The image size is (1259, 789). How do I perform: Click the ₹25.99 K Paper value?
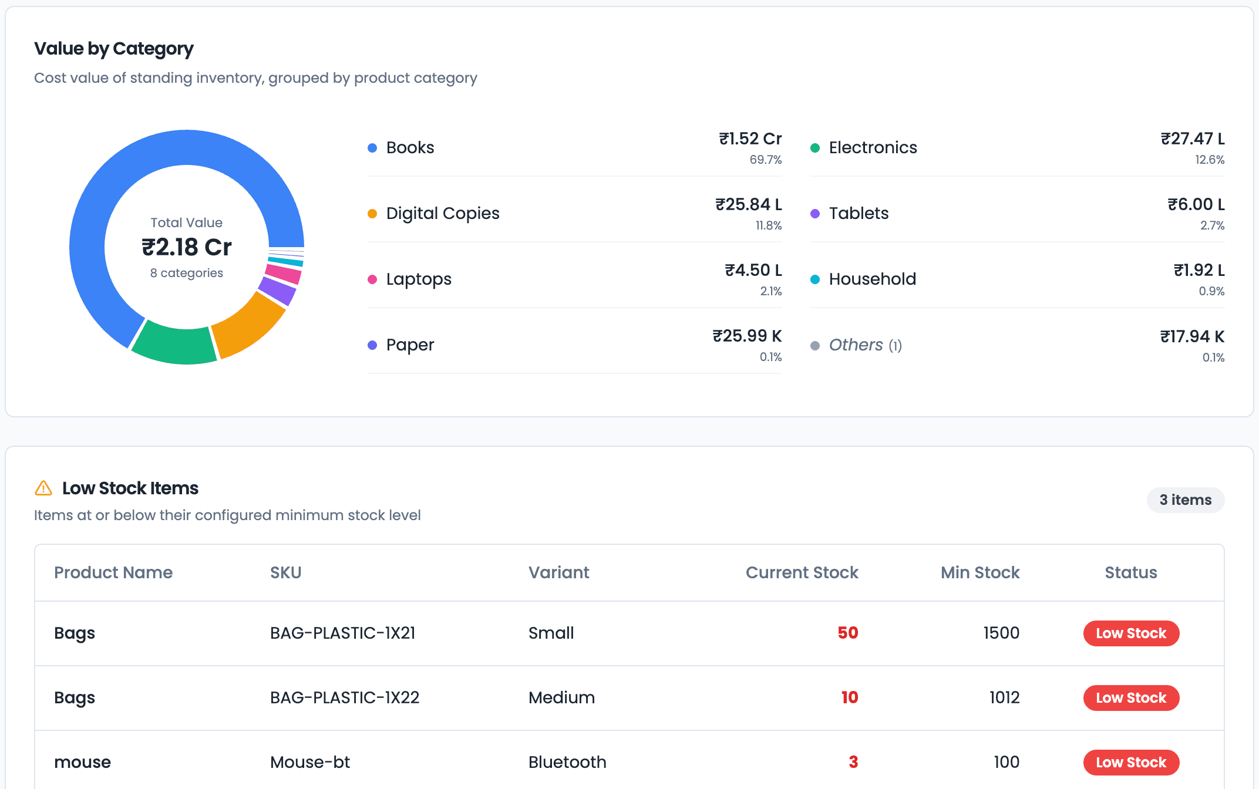click(747, 336)
